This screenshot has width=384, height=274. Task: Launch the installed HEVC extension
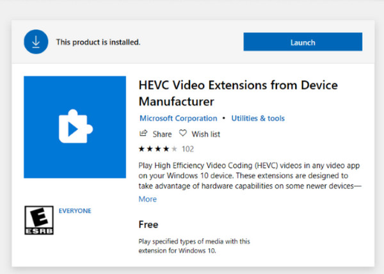point(302,42)
